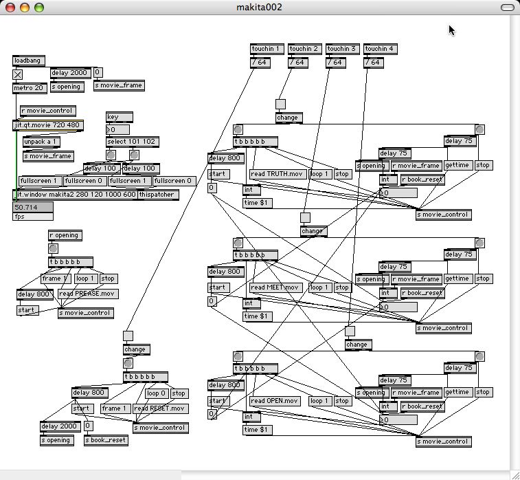Screen dimensions: 520x480
Task: Click bang button above the top-right delay 75
Action: [x=479, y=129]
